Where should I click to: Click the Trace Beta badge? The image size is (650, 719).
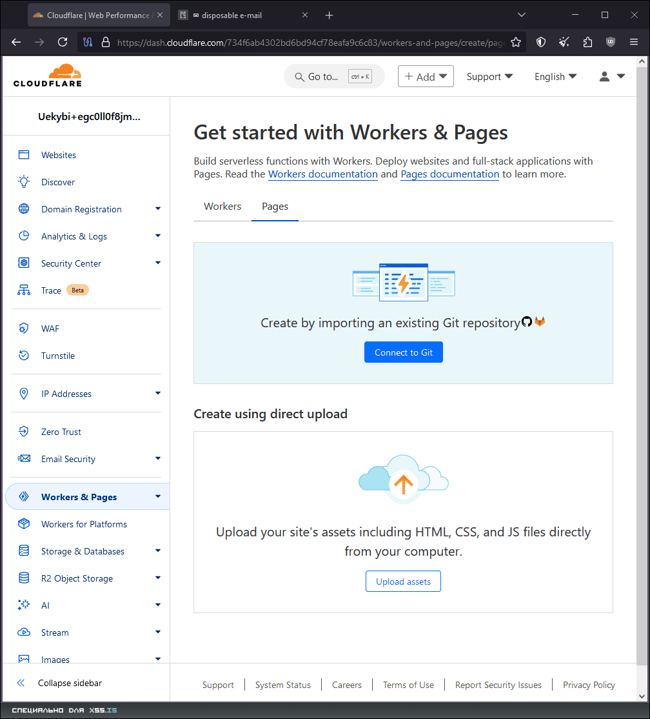point(77,290)
